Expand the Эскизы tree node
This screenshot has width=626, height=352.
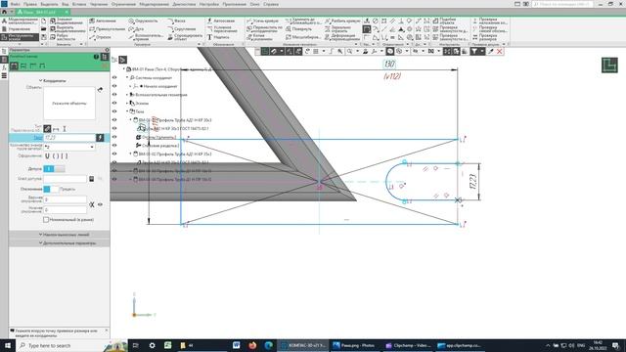point(127,103)
